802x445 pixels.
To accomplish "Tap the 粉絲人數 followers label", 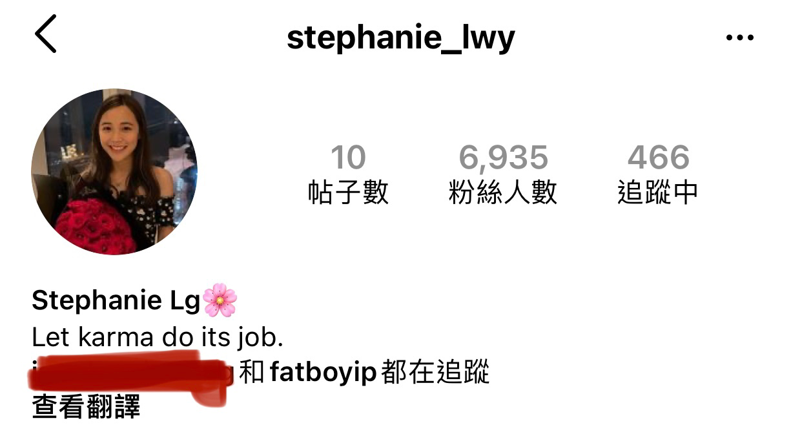I will coord(503,192).
